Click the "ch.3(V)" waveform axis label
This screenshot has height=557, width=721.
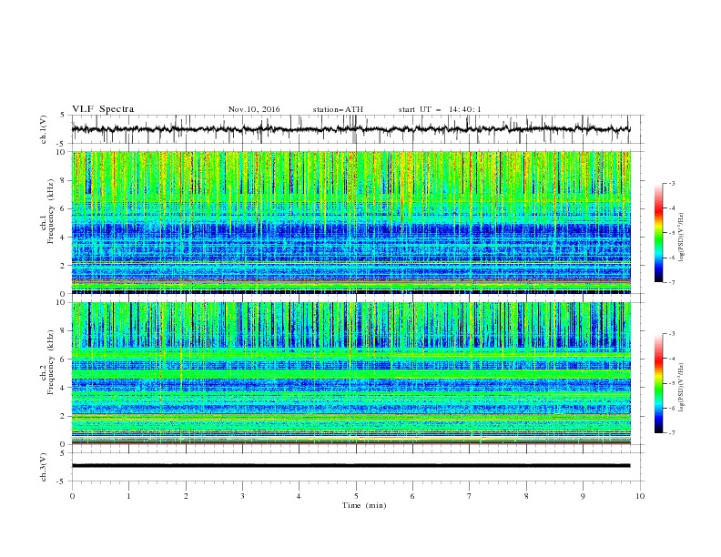tap(44, 467)
